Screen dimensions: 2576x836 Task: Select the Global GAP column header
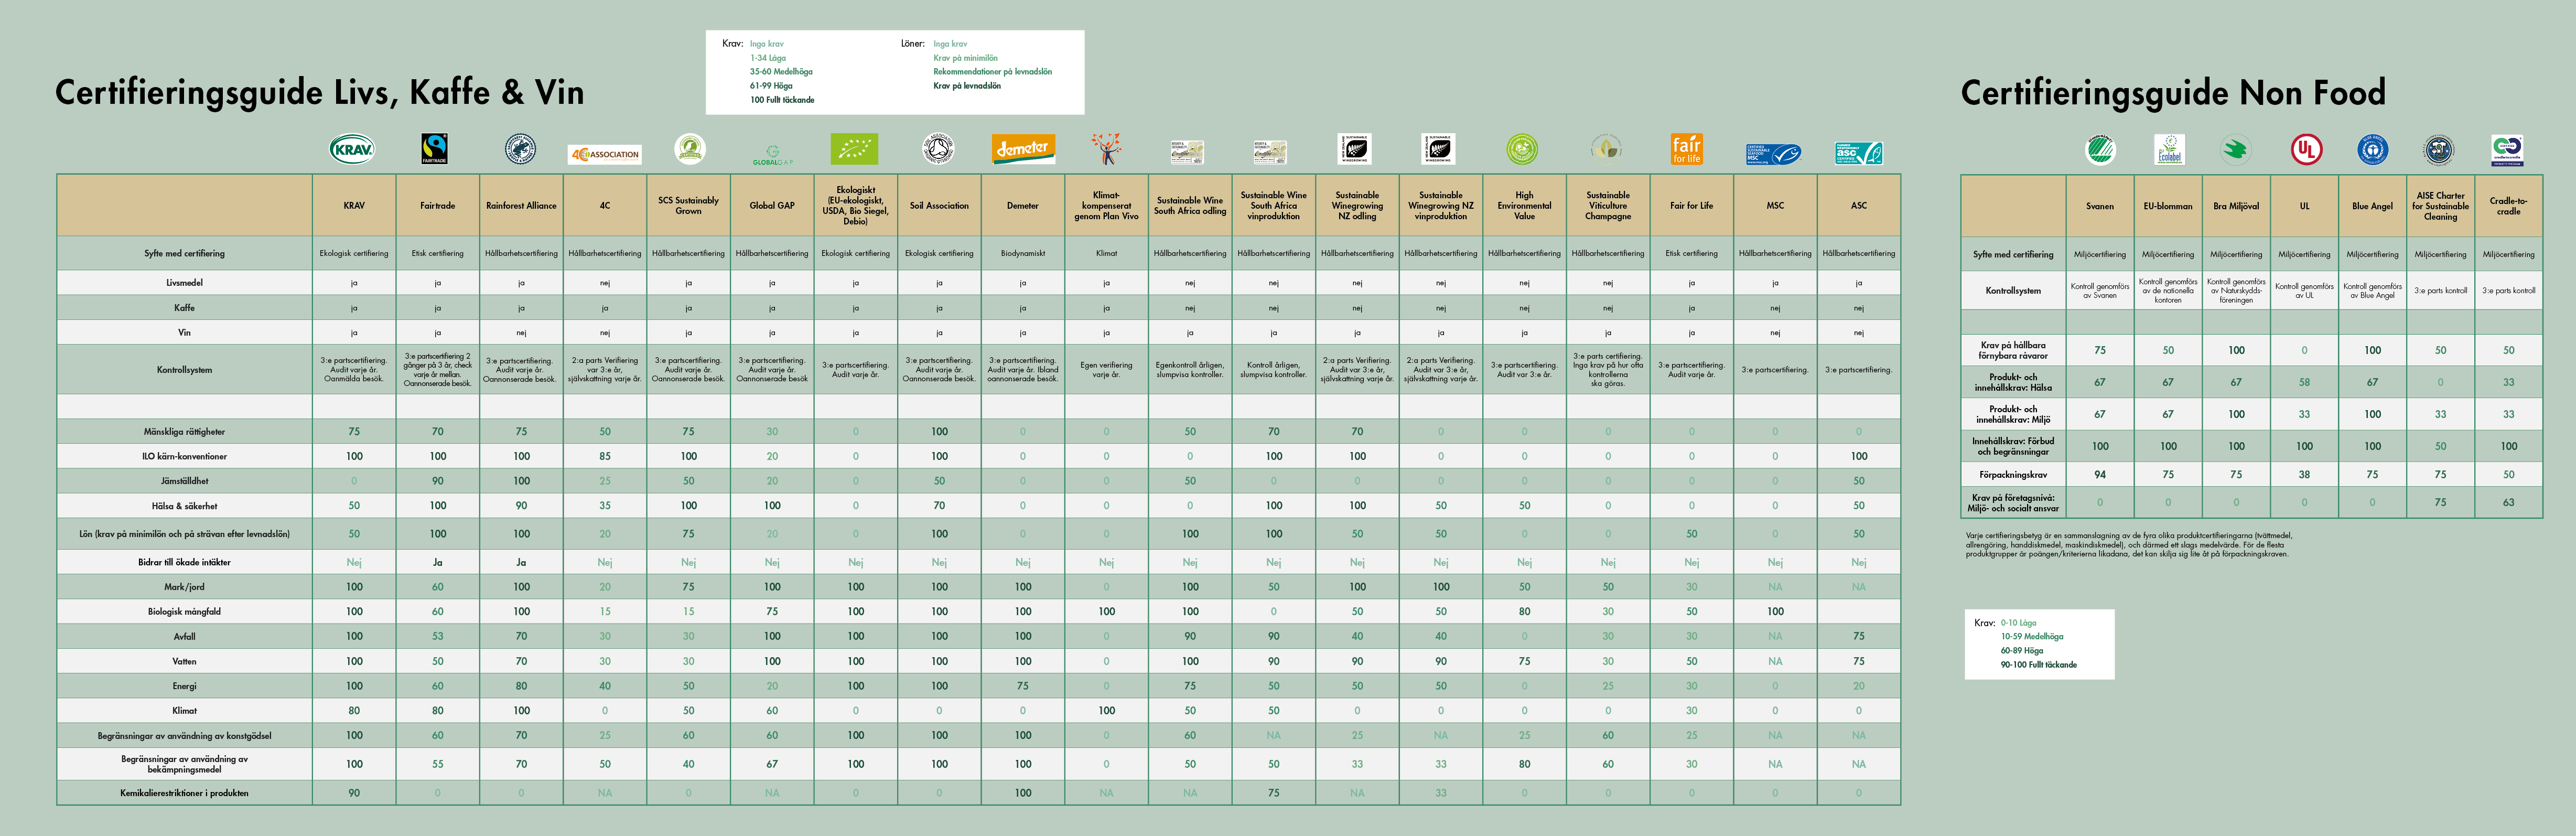click(x=771, y=206)
